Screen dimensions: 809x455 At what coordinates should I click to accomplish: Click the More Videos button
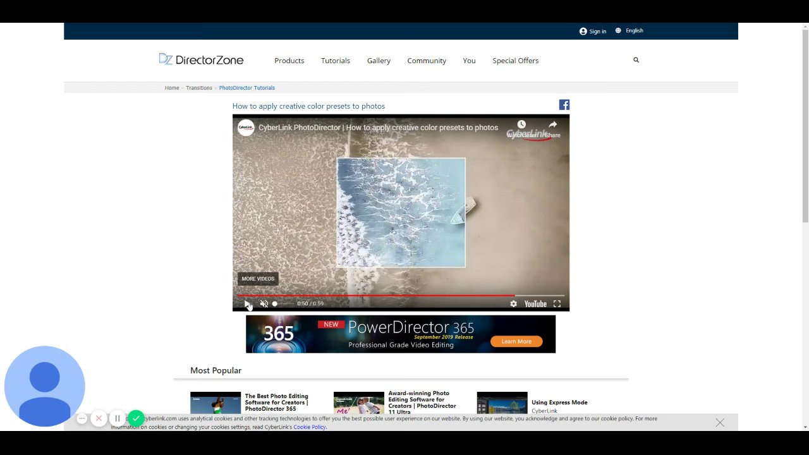(x=258, y=279)
